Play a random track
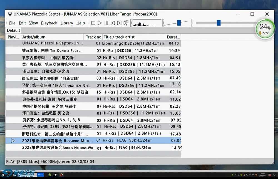The image size is (278, 179). (126, 23)
